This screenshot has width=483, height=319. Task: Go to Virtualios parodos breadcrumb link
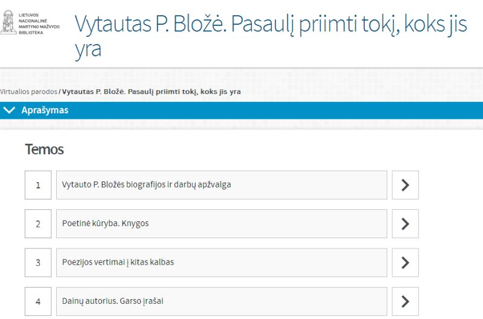[x=28, y=92]
